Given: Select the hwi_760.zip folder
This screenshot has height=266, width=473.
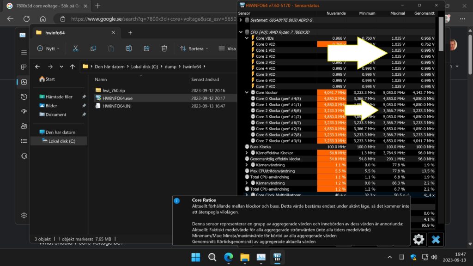Looking at the screenshot, I should coord(114,91).
